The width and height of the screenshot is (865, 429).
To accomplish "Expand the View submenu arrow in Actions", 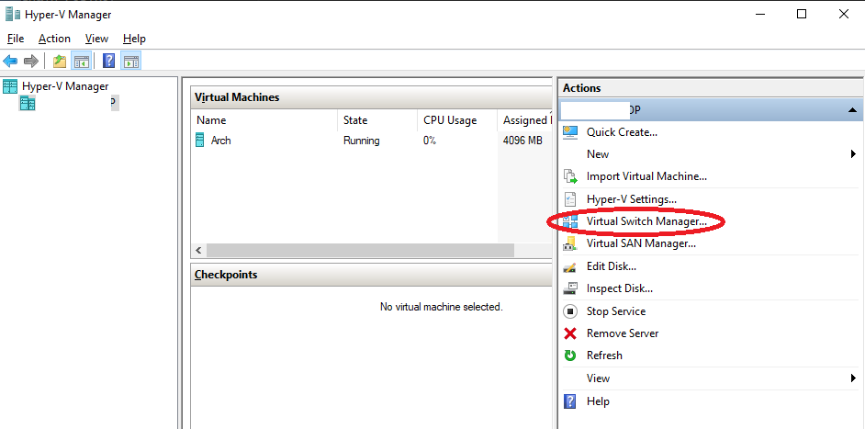I will click(x=853, y=378).
